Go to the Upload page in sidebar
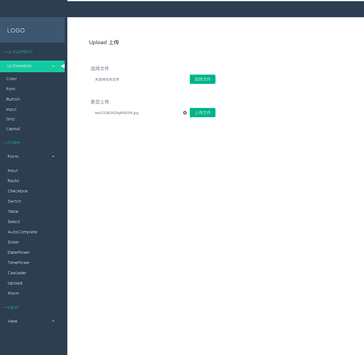Image resolution: width=364 pixels, height=355 pixels. click(15, 283)
